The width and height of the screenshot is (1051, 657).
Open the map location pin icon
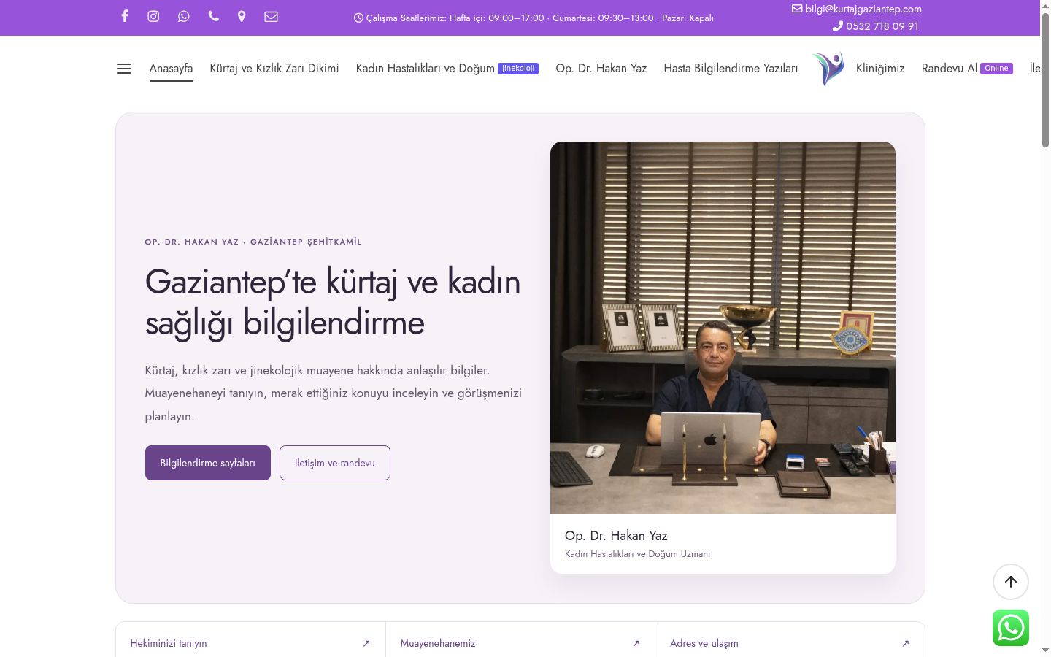click(242, 16)
